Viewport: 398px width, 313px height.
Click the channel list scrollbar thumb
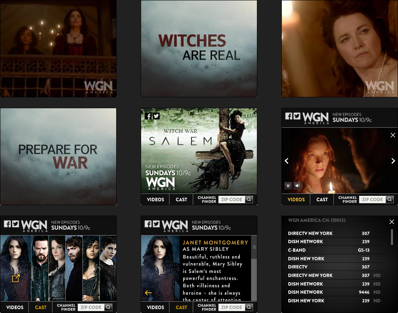coord(392,237)
